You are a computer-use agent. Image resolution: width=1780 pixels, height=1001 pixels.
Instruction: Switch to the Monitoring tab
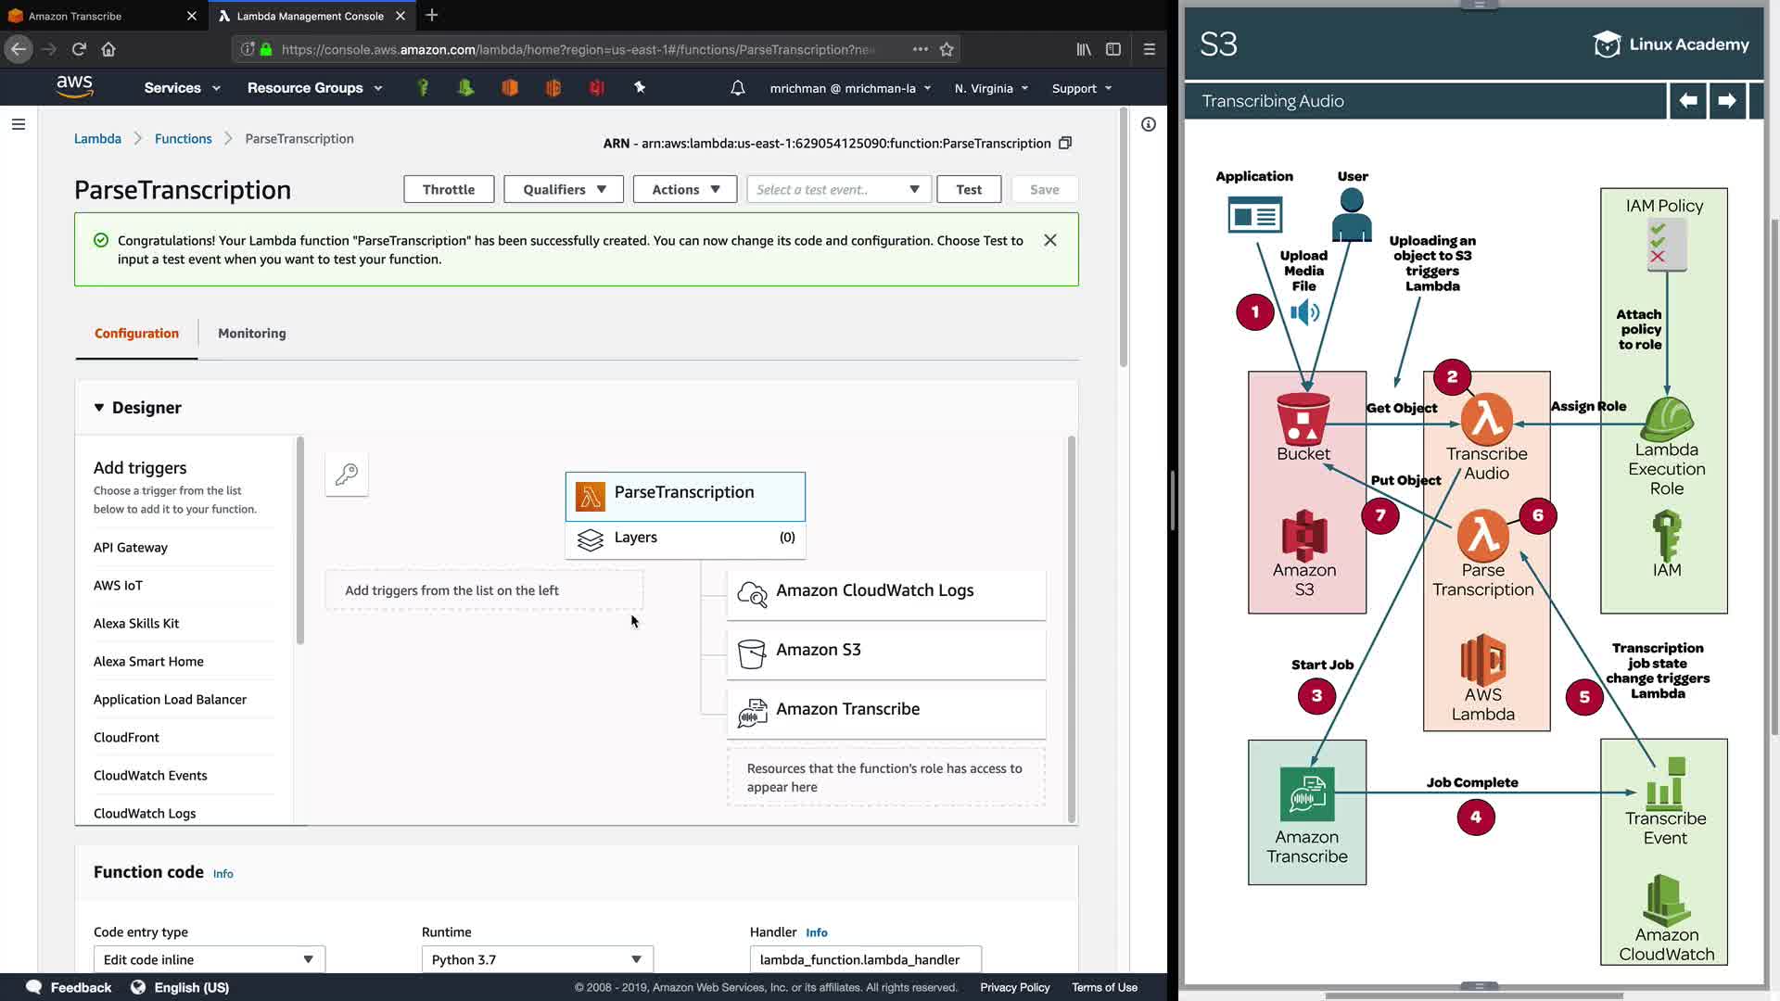coord(251,334)
